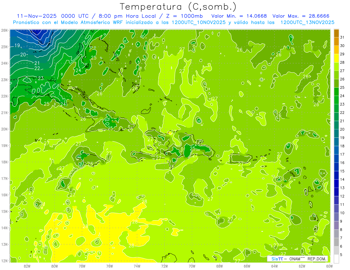Click the color bar label '8'
Screen dimensions: 350x270
pos(342,230)
